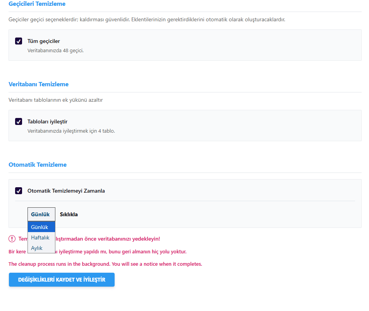Toggle the Tabloları iyileştir checkbox
Screen dimensions: 369x311
click(19, 121)
